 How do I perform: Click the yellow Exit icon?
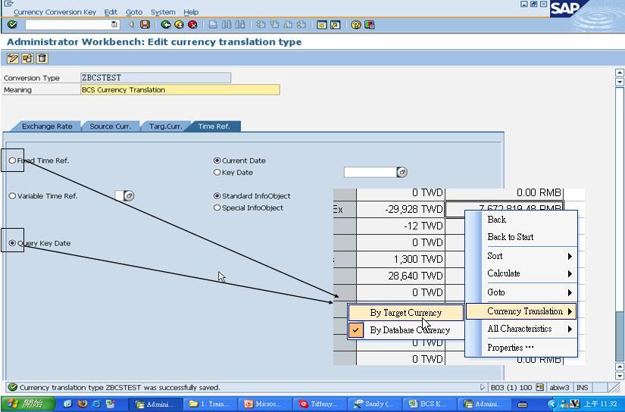(x=179, y=25)
